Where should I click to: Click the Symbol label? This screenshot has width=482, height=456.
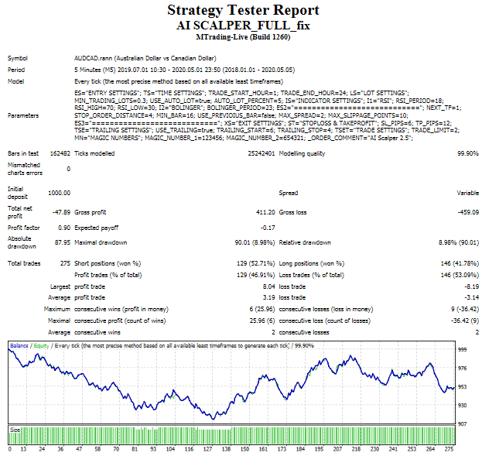pyautogui.click(x=18, y=58)
